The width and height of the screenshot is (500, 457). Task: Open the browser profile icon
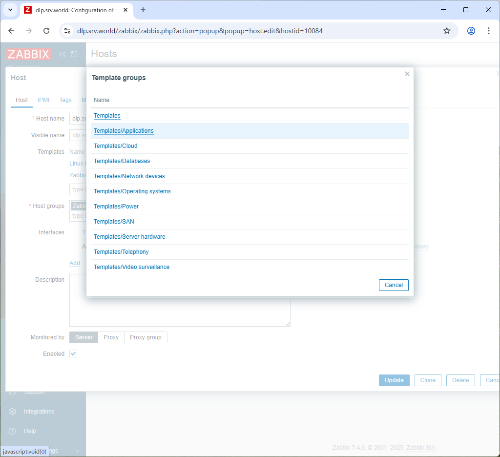[471, 31]
